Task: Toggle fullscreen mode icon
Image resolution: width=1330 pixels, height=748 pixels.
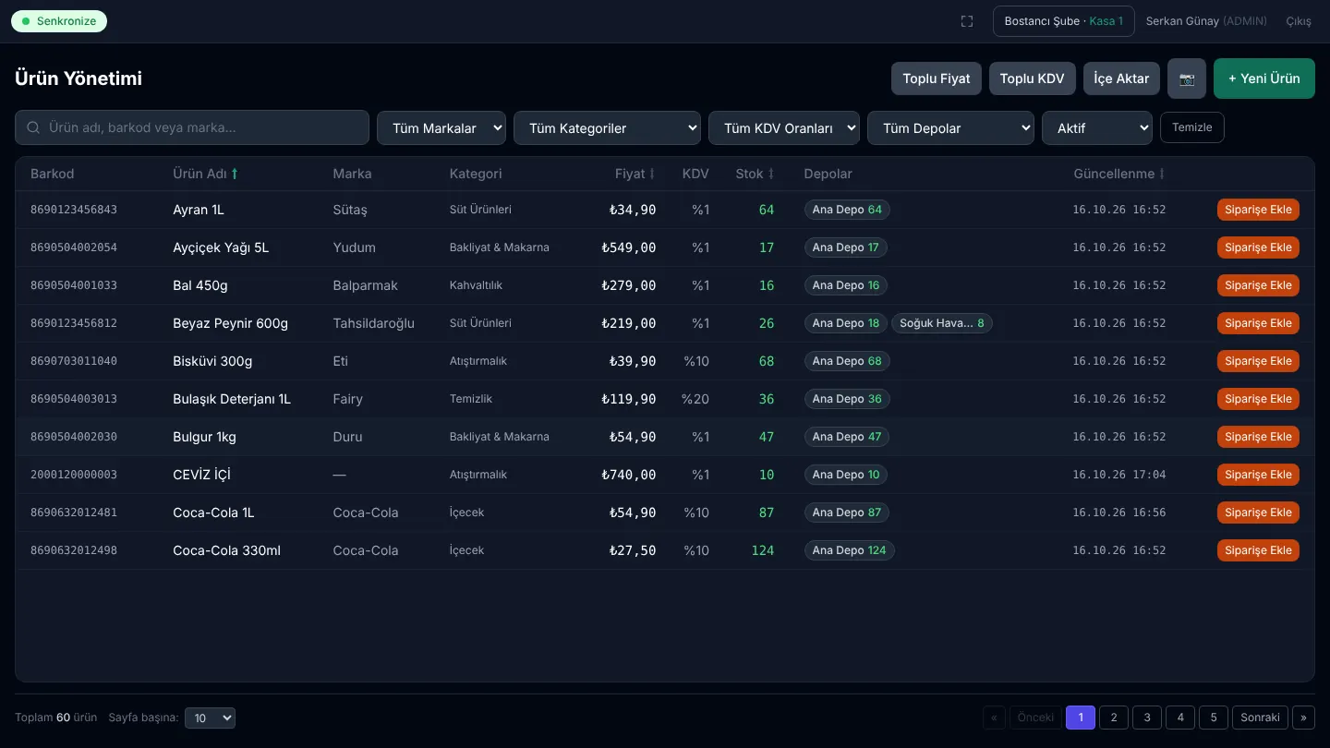Action: click(967, 21)
